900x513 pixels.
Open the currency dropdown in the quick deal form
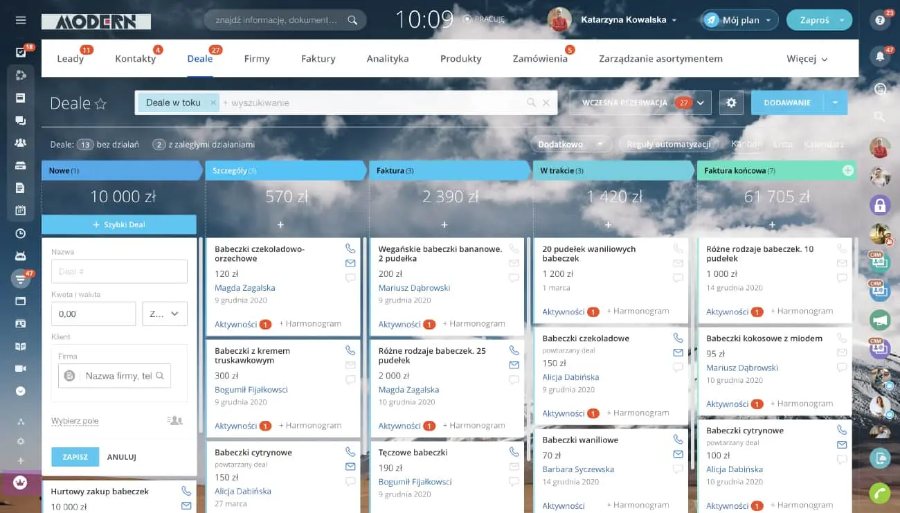click(164, 314)
